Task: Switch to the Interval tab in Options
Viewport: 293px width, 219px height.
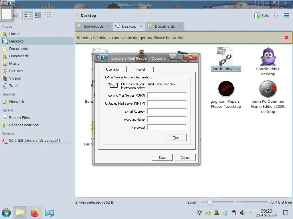Action: point(140,70)
